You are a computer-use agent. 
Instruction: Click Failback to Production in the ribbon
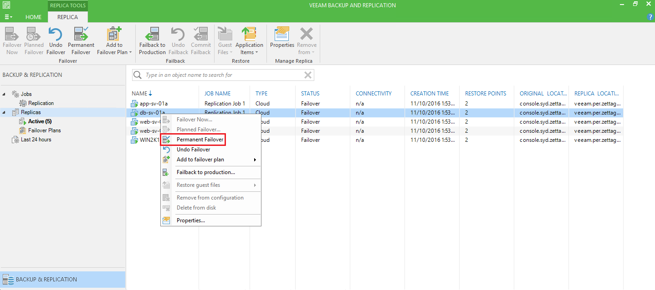(152, 41)
